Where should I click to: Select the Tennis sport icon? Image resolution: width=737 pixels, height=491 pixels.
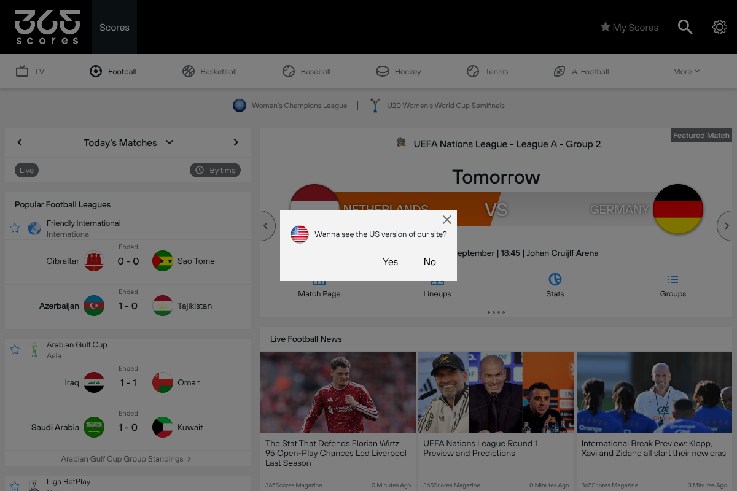(472, 71)
